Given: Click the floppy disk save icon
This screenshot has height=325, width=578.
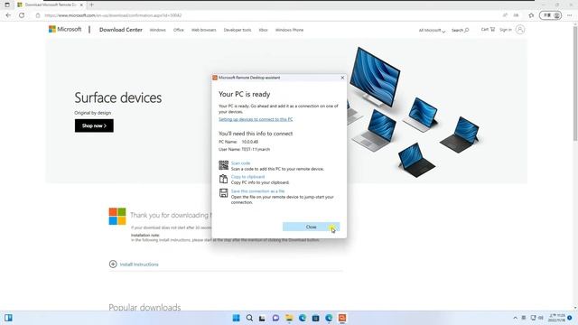Looking at the screenshot, I should coord(223,192).
